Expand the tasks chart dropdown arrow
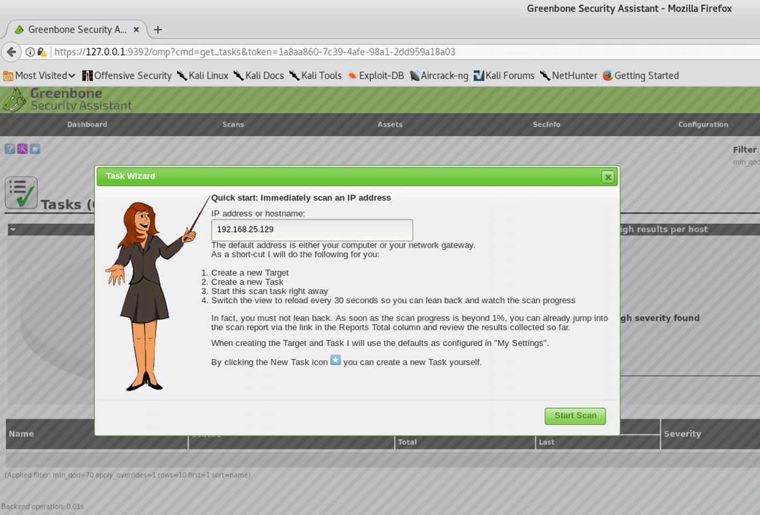760x515 pixels. (x=13, y=229)
